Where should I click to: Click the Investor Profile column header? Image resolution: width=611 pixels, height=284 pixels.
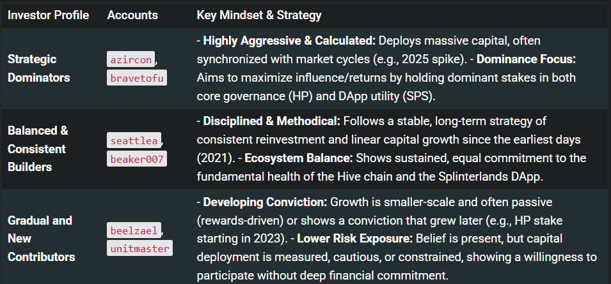(x=48, y=15)
